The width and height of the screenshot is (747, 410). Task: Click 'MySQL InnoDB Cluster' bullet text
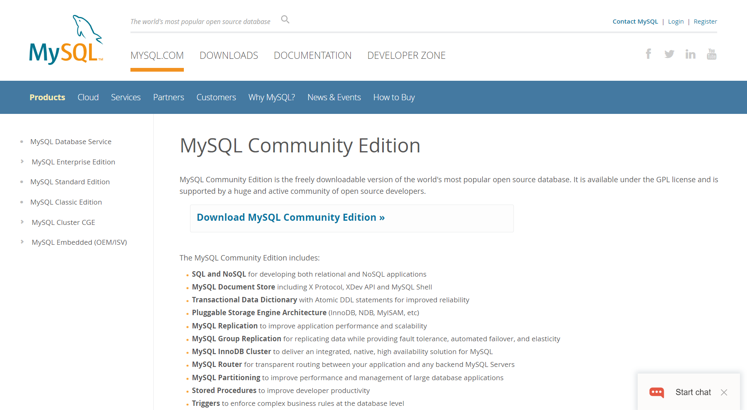coord(231,352)
